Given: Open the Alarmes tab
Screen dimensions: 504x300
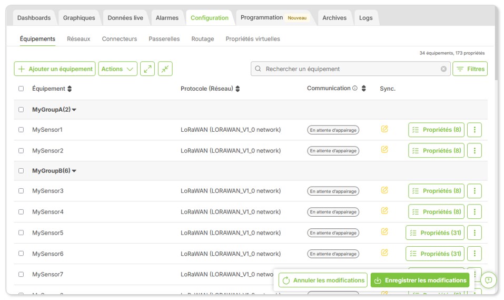Looking at the screenshot, I should (167, 18).
